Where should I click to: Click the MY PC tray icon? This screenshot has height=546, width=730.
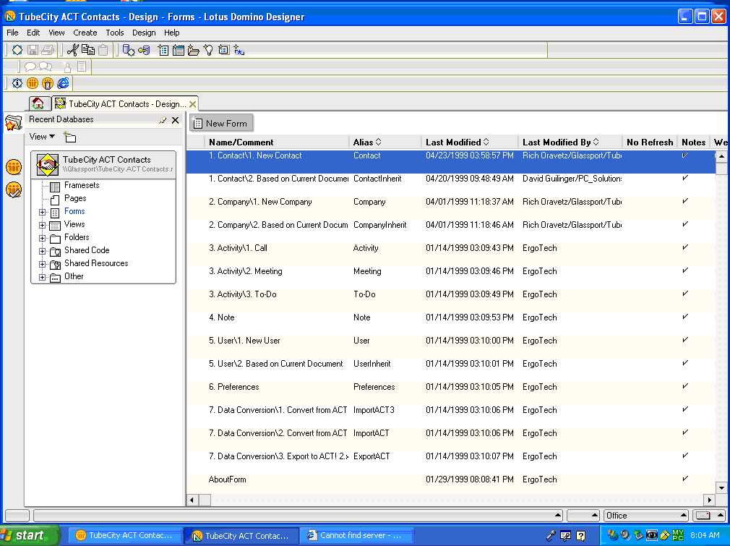tap(679, 535)
